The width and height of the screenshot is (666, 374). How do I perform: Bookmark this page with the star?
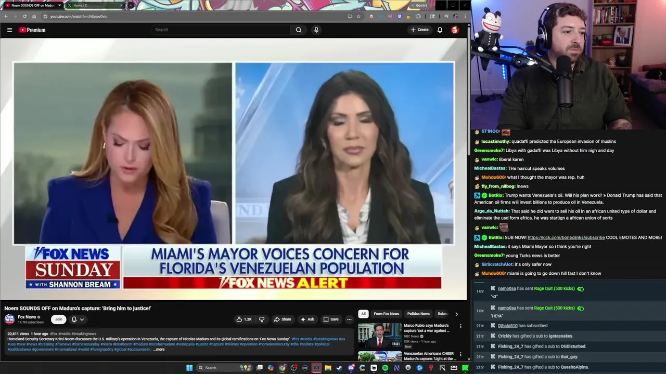(x=358, y=16)
